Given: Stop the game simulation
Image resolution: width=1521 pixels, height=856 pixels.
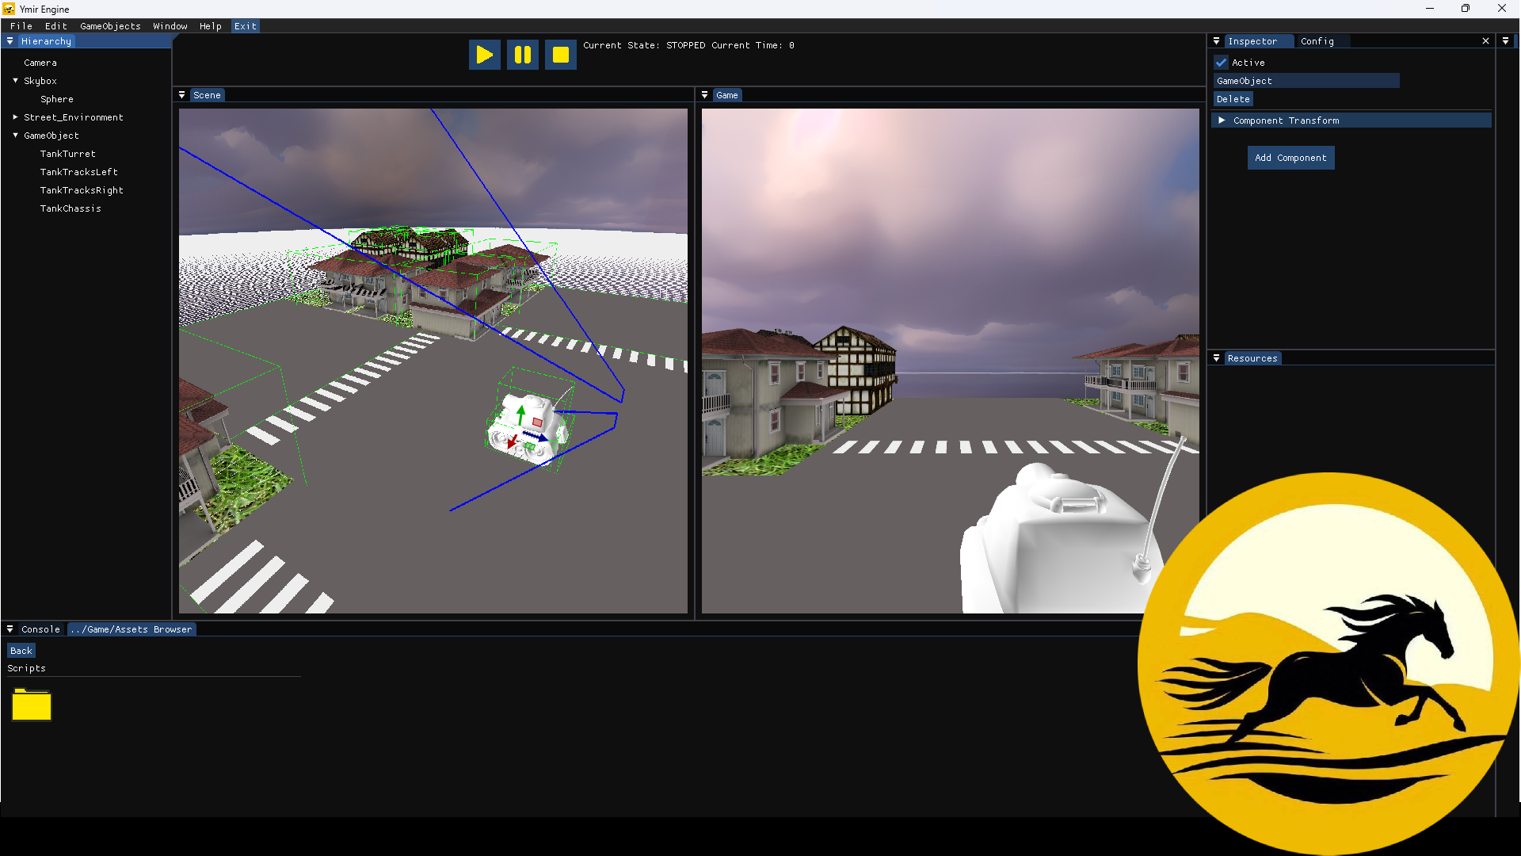Looking at the screenshot, I should (560, 55).
